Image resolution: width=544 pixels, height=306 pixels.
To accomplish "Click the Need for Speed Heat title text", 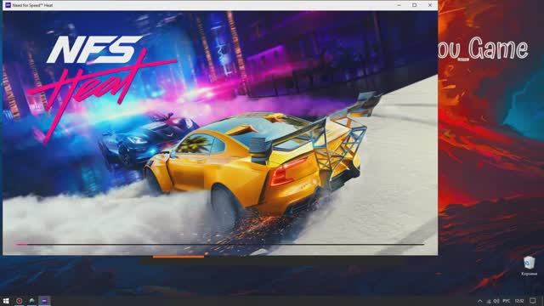I will coord(32,5).
